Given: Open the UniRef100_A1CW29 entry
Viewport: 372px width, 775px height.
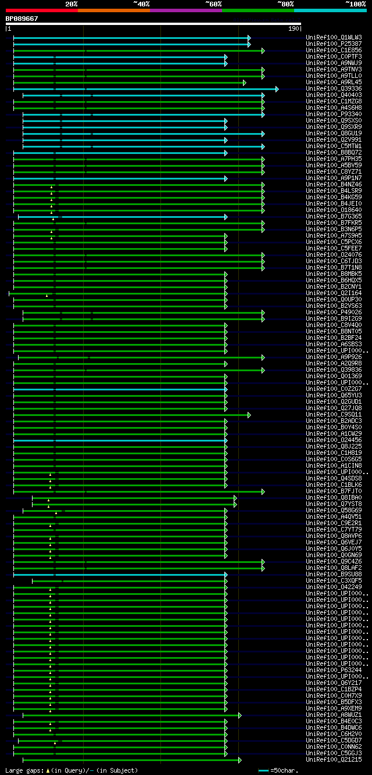Looking at the screenshot, I should [334, 433].
